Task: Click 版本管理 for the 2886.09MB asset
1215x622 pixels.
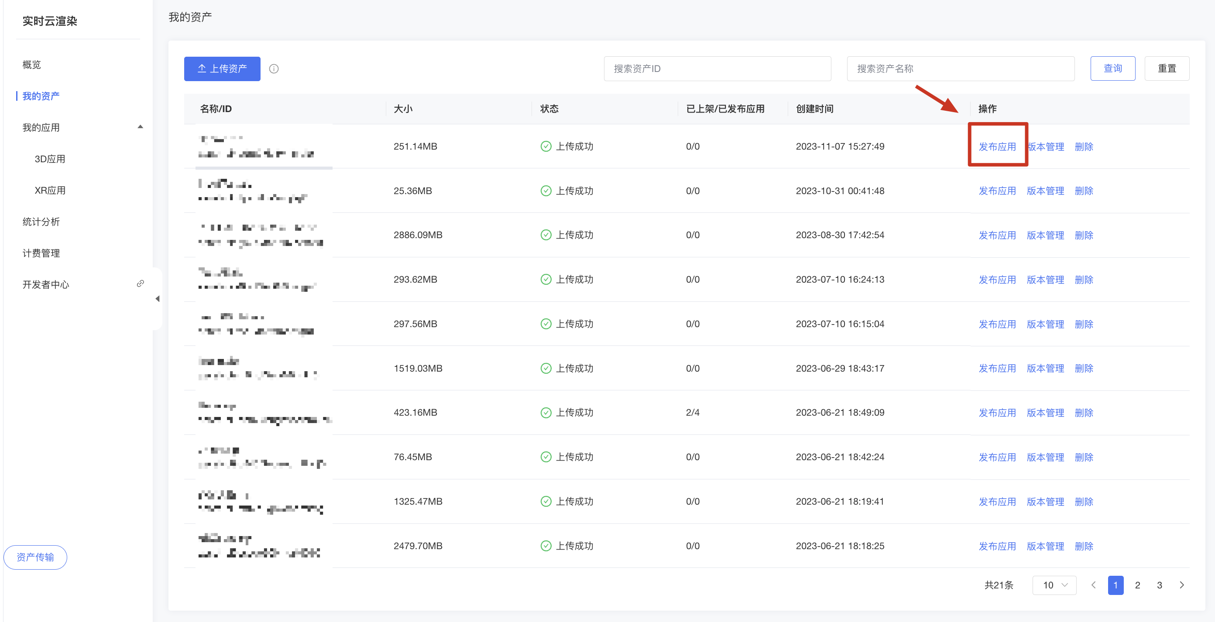Action: (1045, 235)
